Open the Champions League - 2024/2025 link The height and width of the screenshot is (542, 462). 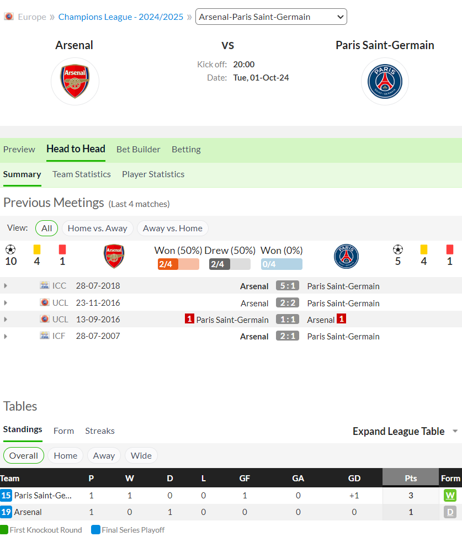pyautogui.click(x=121, y=17)
